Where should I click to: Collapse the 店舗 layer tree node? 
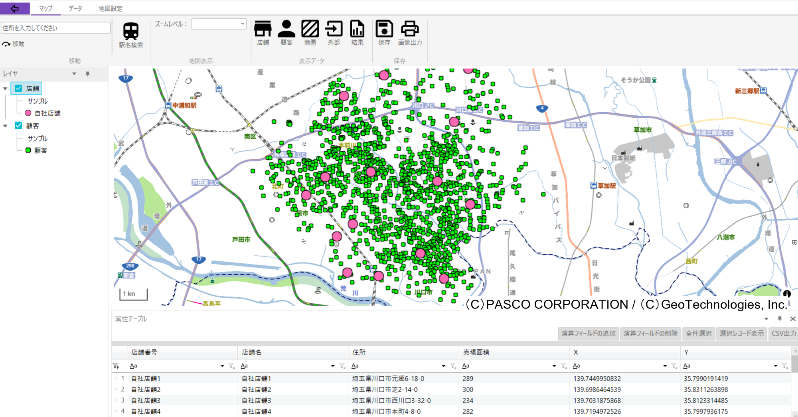(5, 89)
